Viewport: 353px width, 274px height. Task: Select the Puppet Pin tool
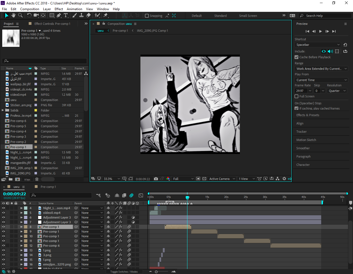pyautogui.click(x=105, y=15)
